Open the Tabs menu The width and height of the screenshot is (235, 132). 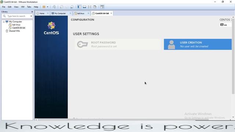[x=29, y=7]
